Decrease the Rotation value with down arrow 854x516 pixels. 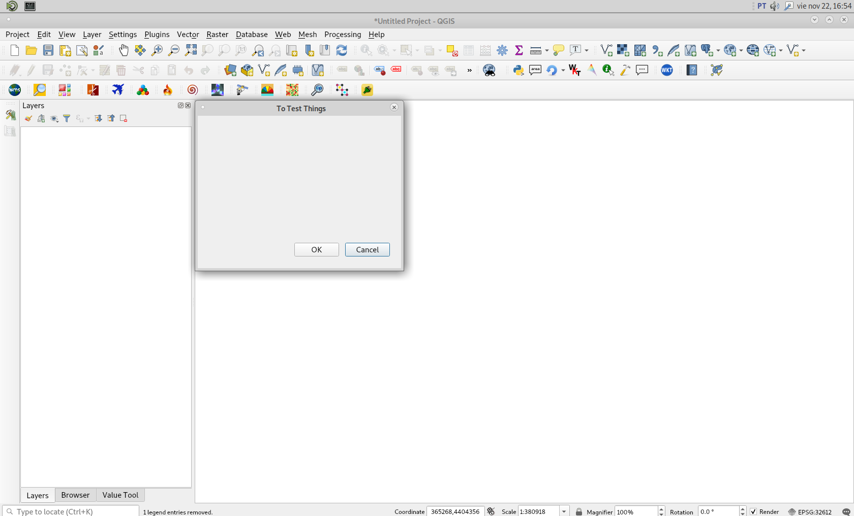743,513
